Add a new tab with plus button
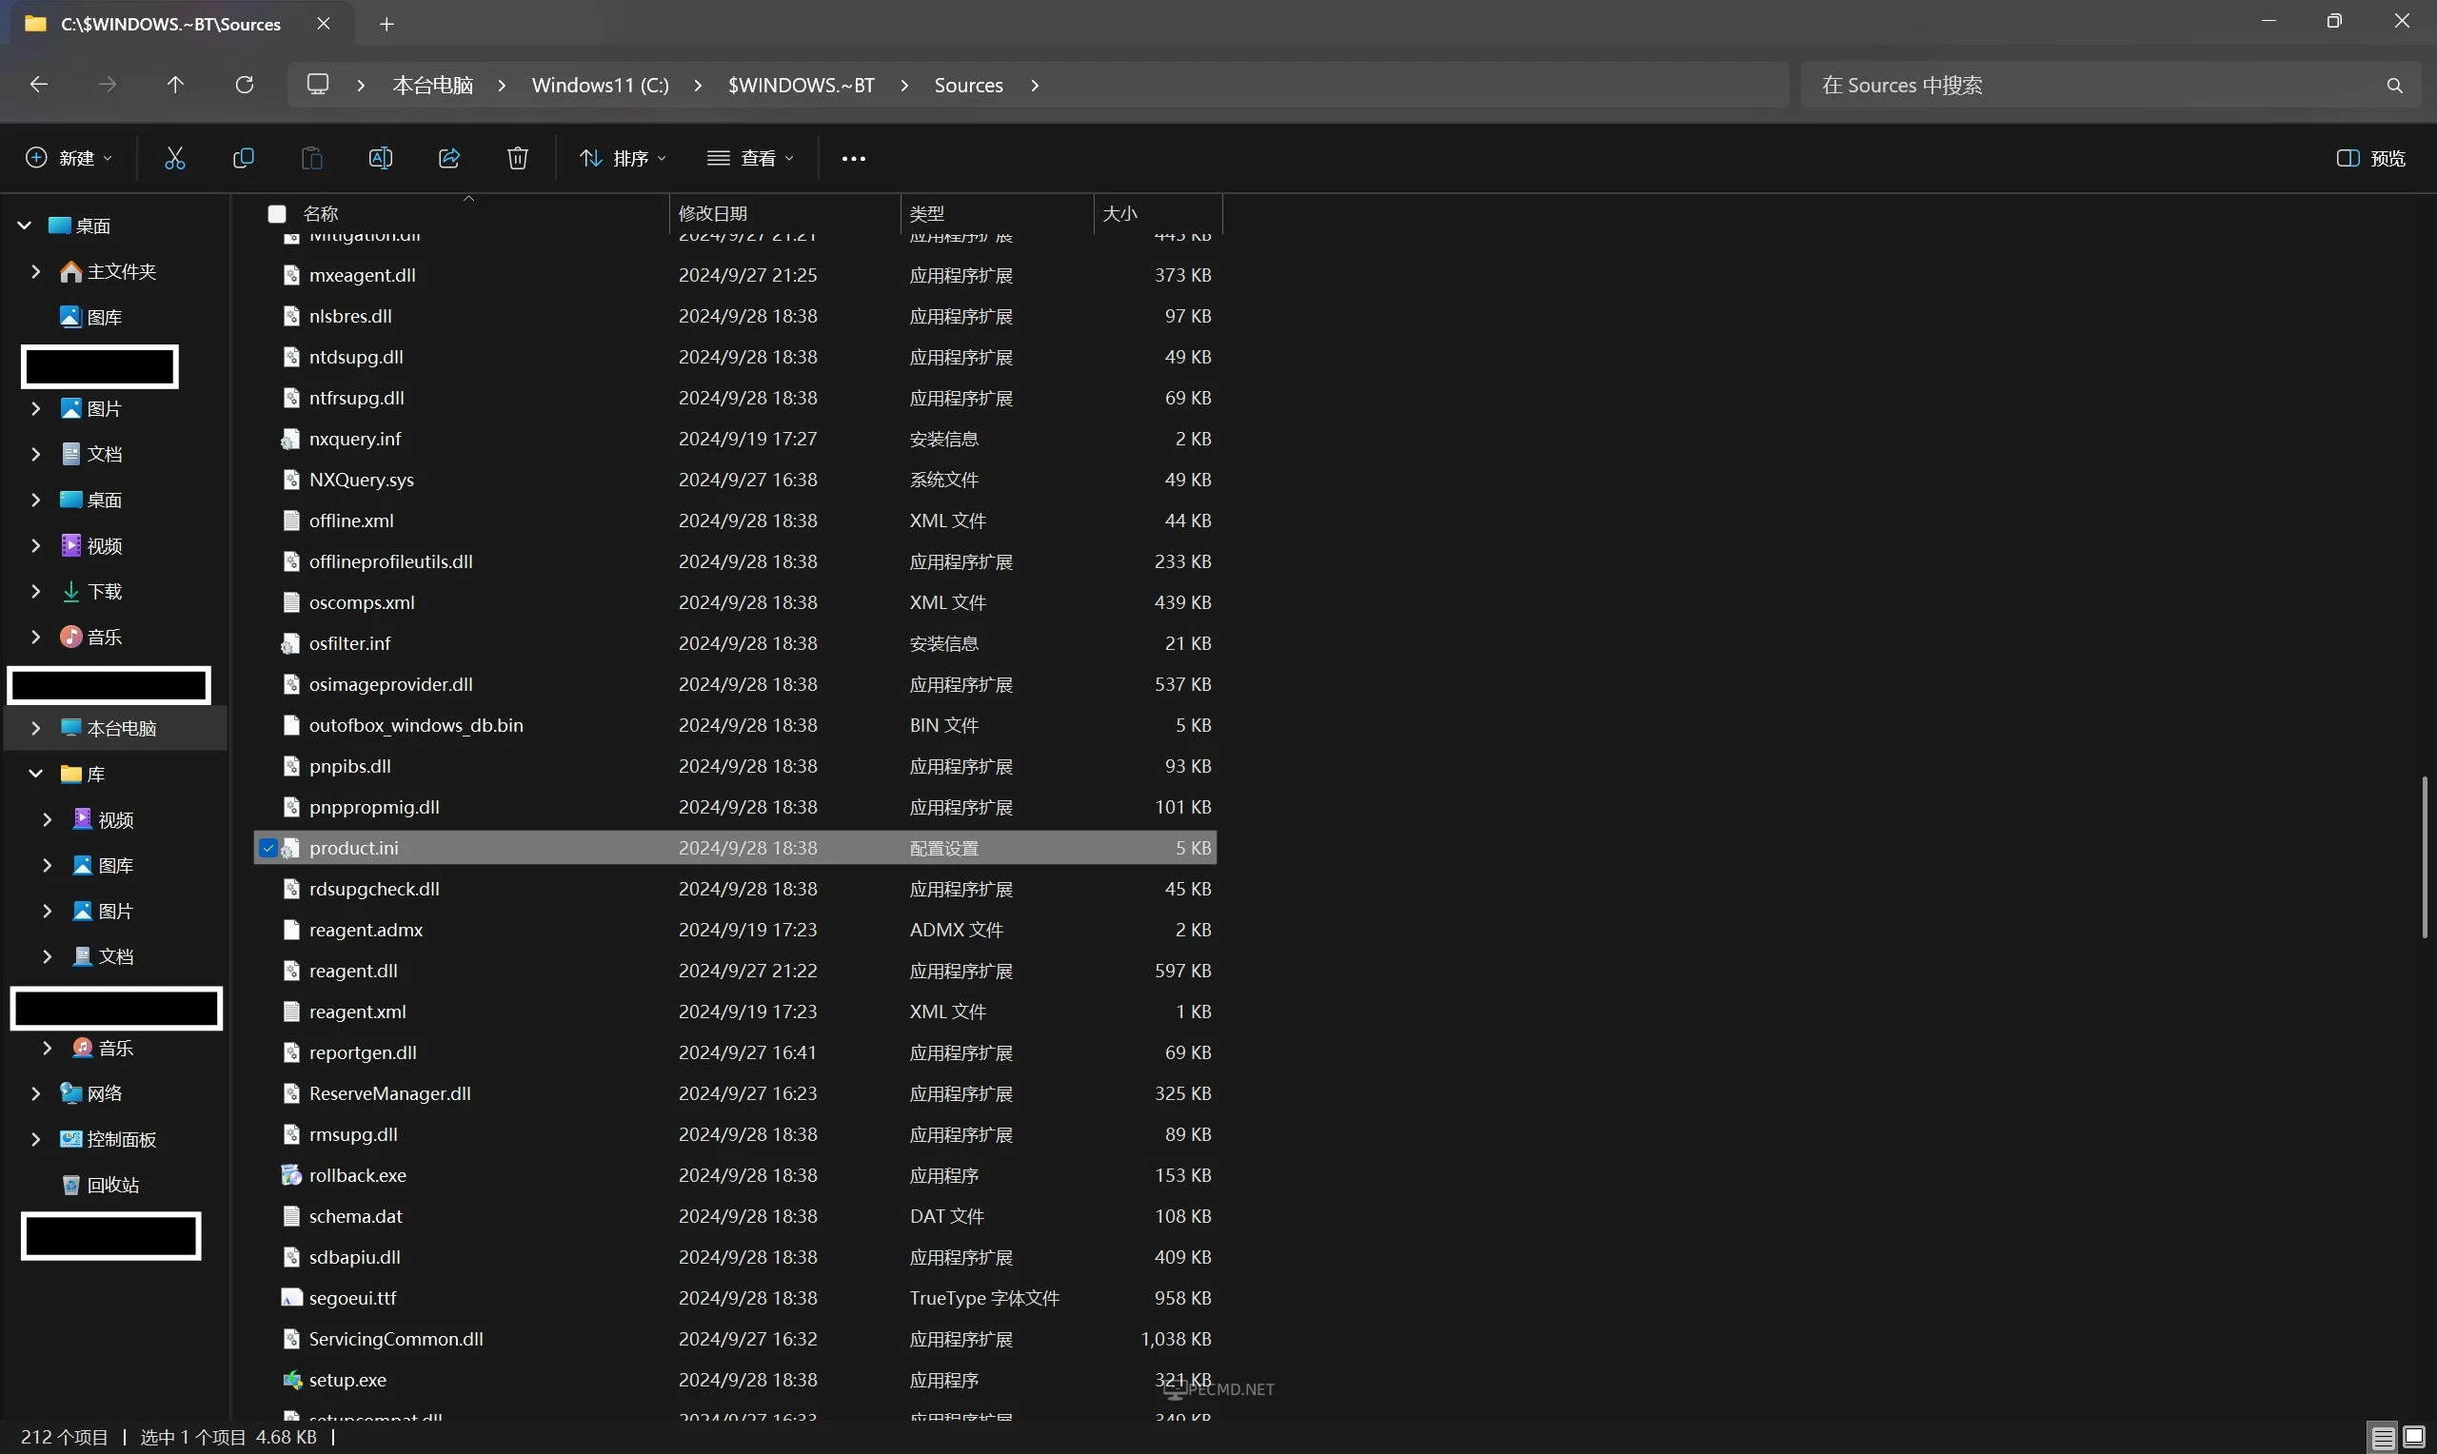 coord(387,25)
